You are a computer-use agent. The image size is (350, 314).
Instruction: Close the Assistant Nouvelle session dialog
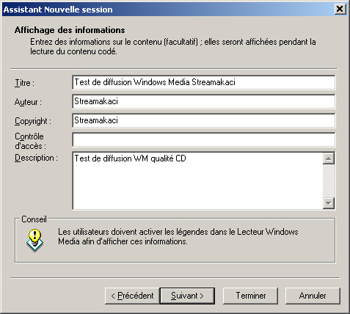(x=340, y=10)
